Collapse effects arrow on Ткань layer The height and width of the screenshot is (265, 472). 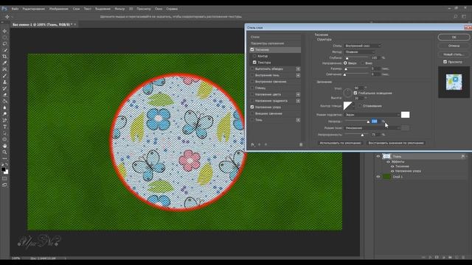point(467,157)
